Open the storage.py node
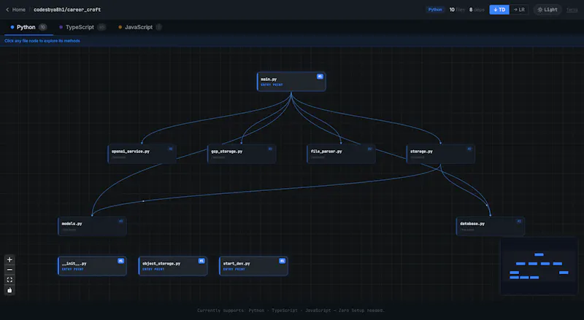The width and height of the screenshot is (584, 320). coord(440,154)
